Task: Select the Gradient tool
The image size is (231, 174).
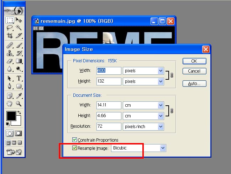Action: 19,61
